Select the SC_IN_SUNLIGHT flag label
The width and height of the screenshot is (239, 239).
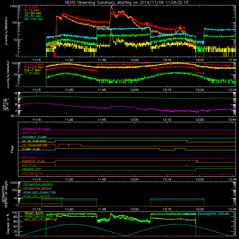click(34, 141)
